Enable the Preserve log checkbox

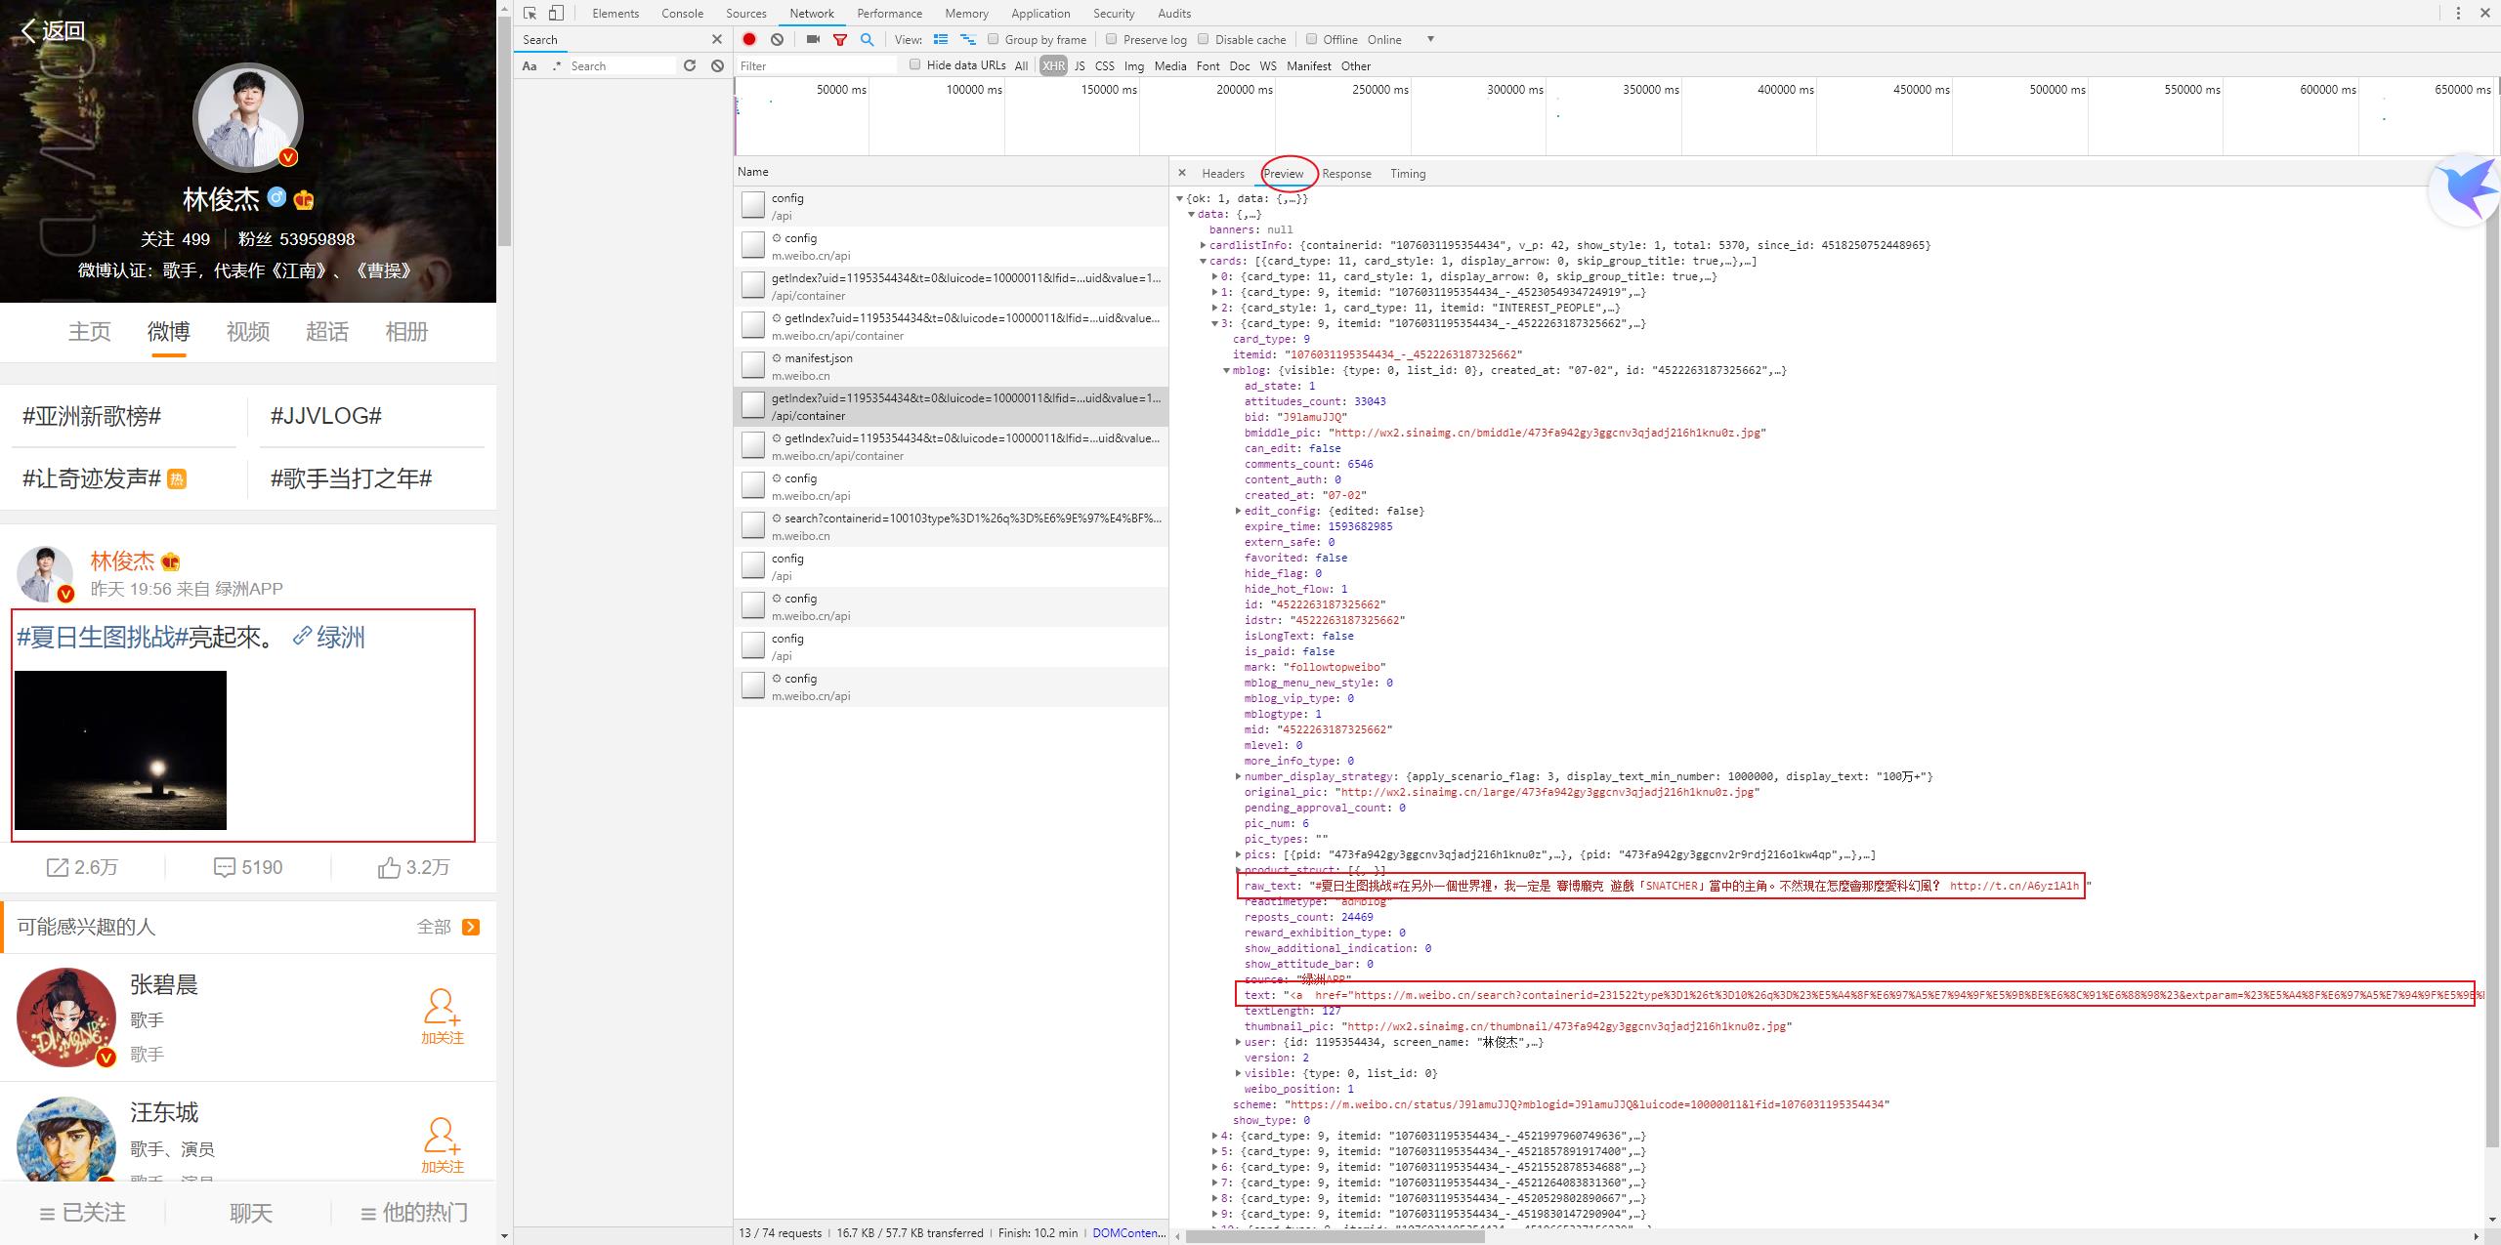click(x=1111, y=39)
